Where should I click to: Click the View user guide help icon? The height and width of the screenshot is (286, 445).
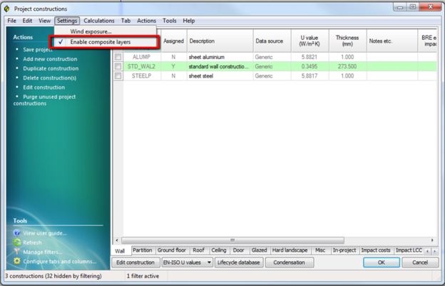pos(16,233)
